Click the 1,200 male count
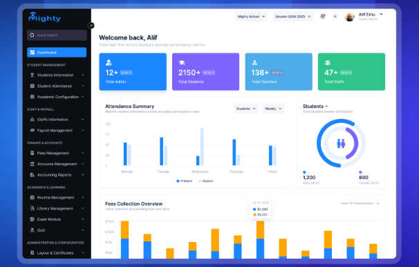This screenshot has width=419, height=267. click(x=309, y=178)
